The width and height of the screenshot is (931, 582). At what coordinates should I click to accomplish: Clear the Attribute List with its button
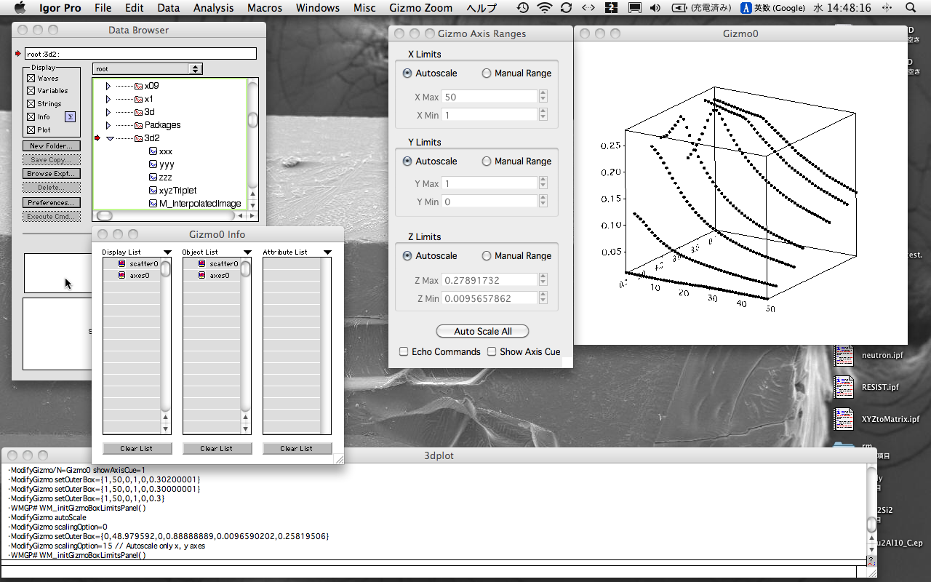(x=297, y=448)
